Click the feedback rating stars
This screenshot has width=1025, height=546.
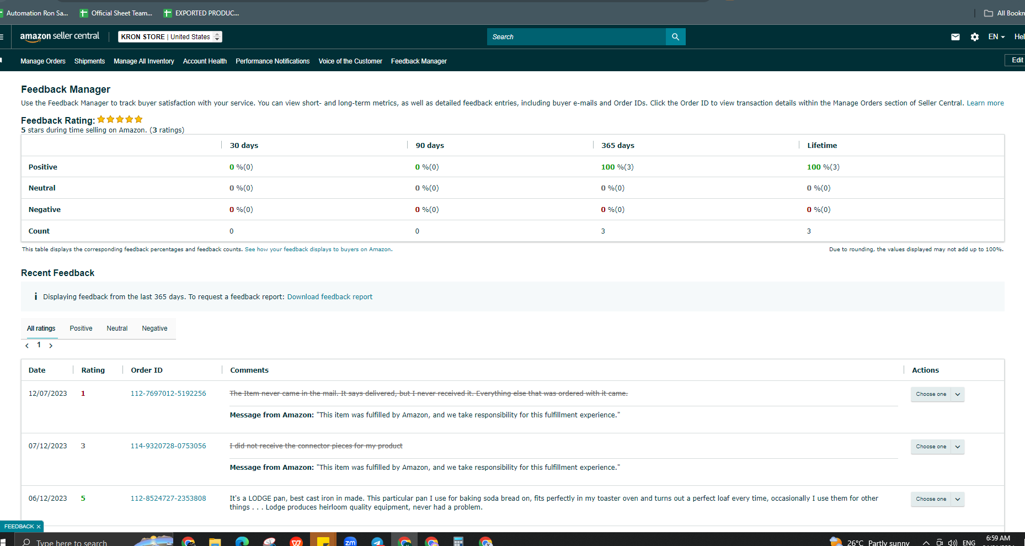tap(120, 119)
